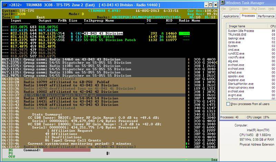
Task: Select the explorer.exe process
Action: [251, 80]
